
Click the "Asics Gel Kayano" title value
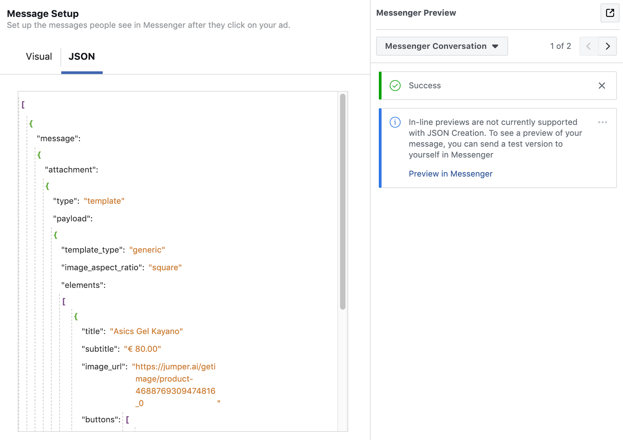tap(146, 332)
